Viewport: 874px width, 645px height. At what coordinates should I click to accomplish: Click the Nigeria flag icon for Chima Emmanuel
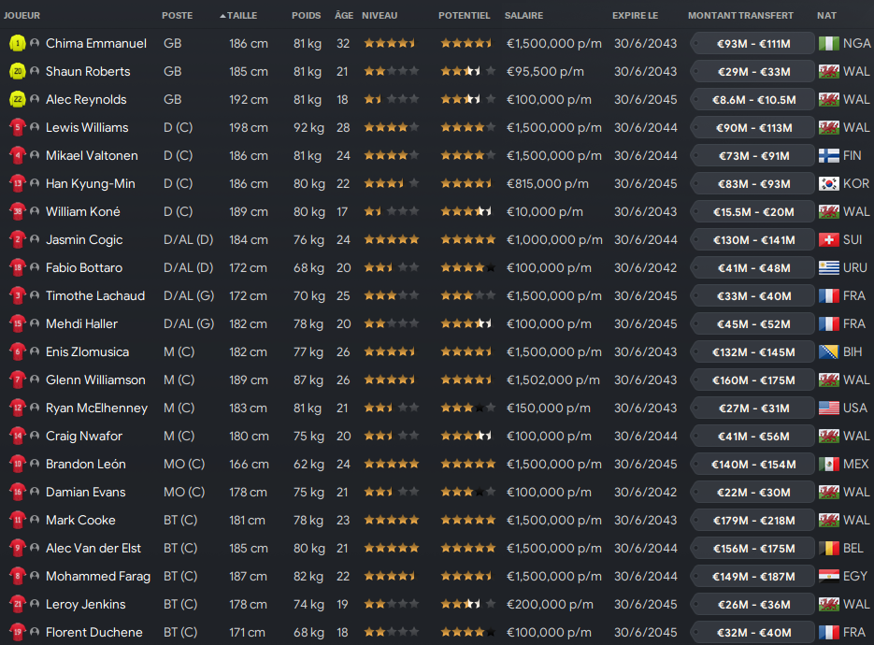[829, 43]
